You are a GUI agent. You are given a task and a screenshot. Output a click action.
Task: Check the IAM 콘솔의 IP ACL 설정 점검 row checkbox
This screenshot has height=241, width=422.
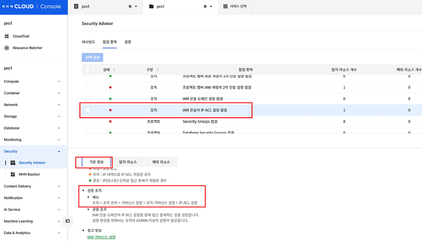(87, 110)
